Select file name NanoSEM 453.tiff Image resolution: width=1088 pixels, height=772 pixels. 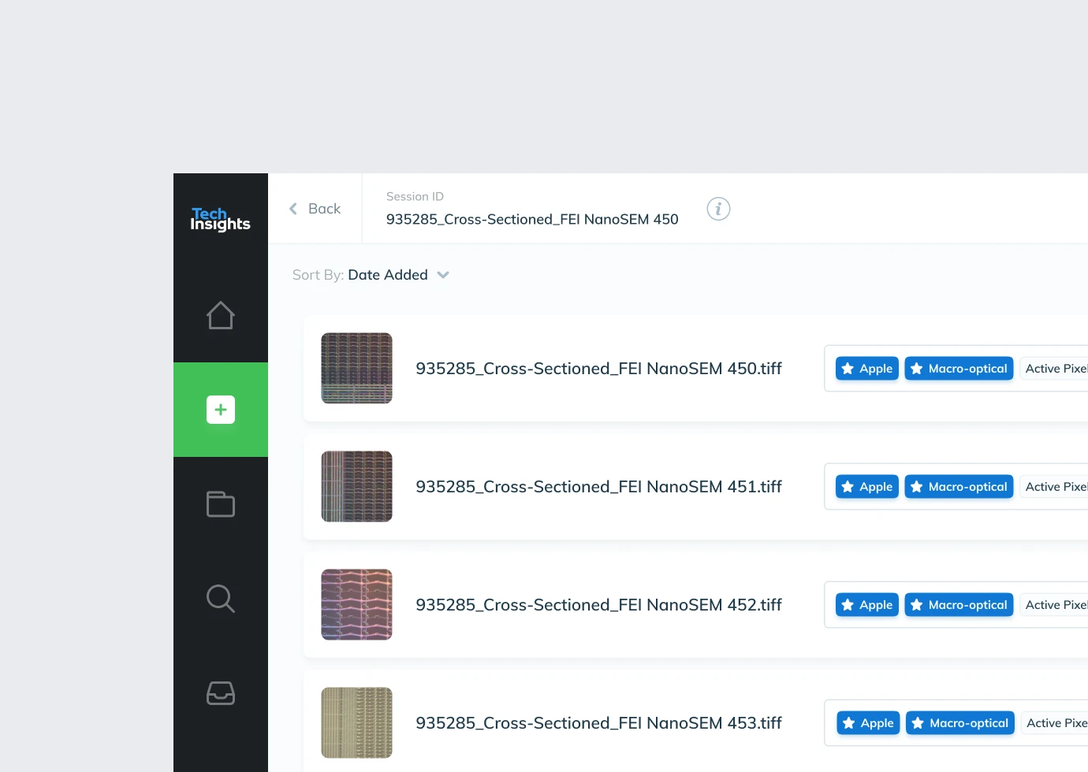coord(598,723)
